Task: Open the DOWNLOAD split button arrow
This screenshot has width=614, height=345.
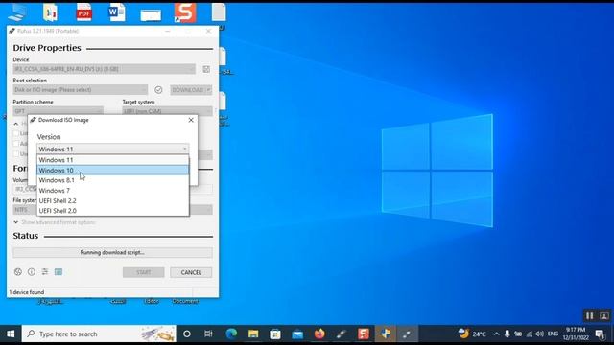Action: click(208, 90)
